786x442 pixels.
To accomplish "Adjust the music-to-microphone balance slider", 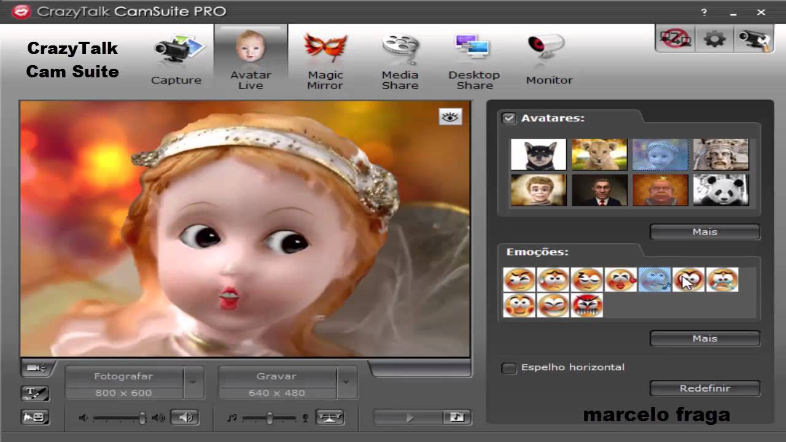I will tap(270, 418).
